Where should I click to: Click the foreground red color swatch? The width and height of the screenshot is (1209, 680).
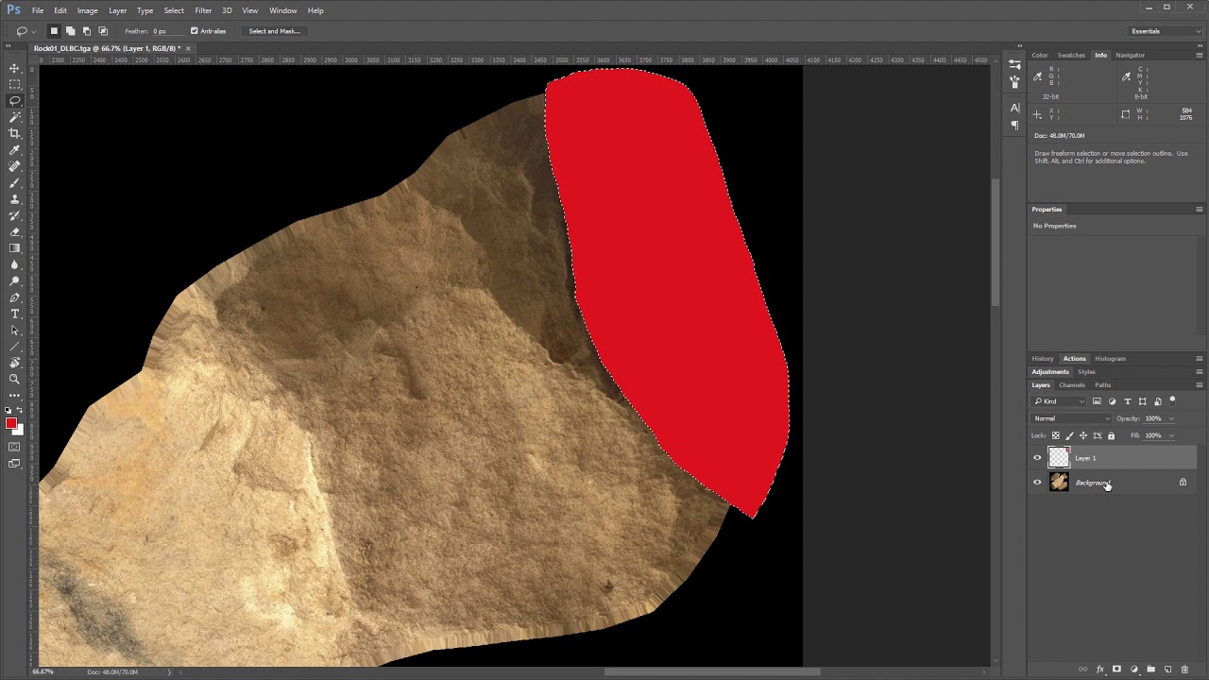[11, 423]
